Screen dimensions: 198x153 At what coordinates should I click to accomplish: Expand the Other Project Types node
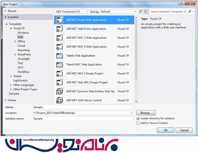coord(11,89)
